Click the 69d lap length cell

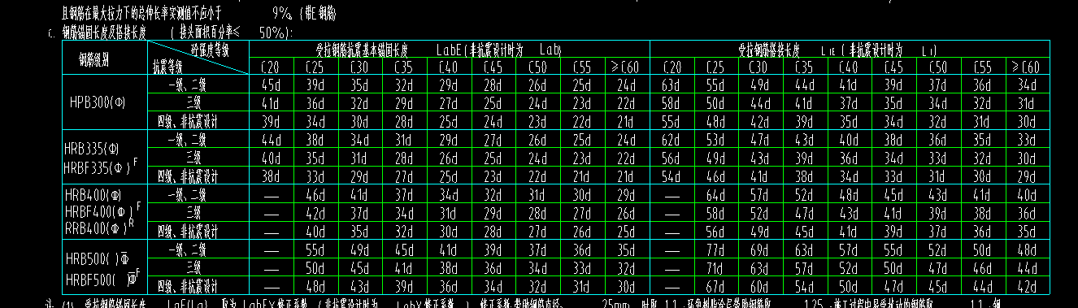coord(760,249)
